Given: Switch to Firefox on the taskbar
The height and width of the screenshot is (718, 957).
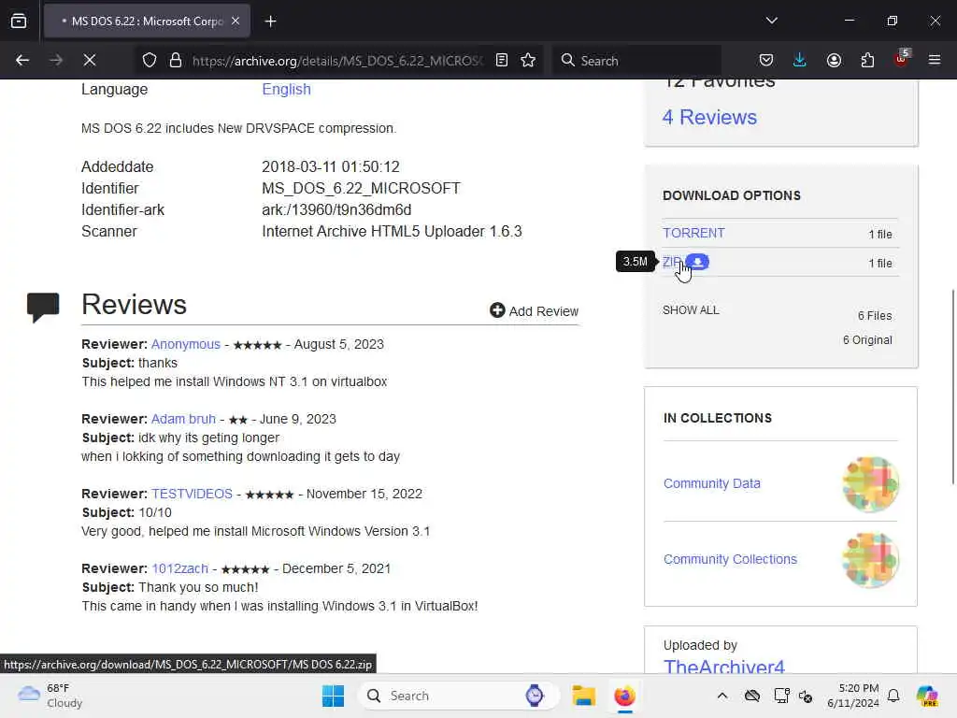Looking at the screenshot, I should [x=624, y=696].
